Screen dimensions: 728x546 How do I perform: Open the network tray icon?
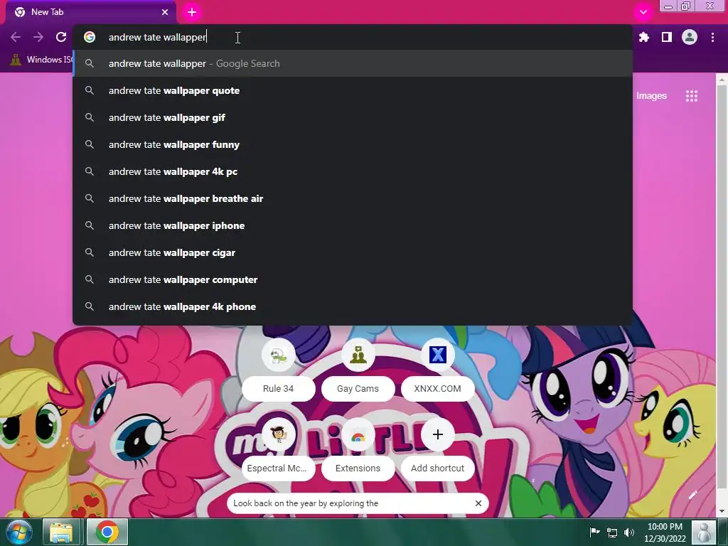(x=612, y=532)
